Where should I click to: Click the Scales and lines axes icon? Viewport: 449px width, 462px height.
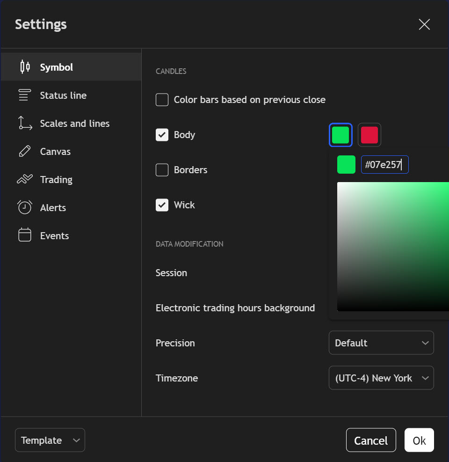25,123
